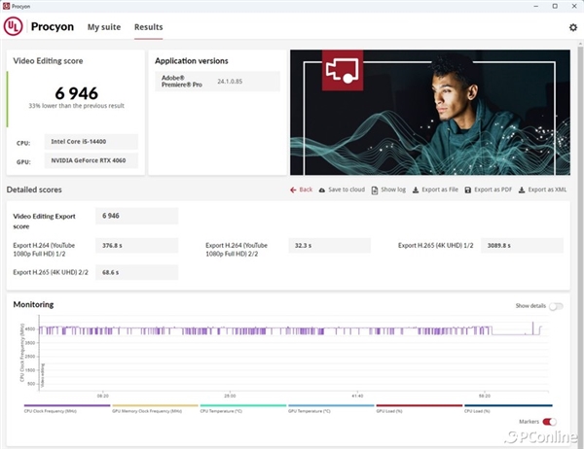Click the Export as File download icon
This screenshot has width=584, height=449.
(416, 190)
